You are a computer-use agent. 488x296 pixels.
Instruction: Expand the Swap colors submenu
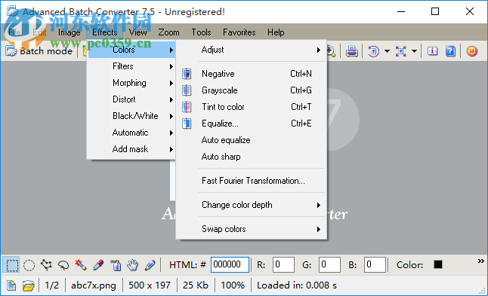click(252, 229)
